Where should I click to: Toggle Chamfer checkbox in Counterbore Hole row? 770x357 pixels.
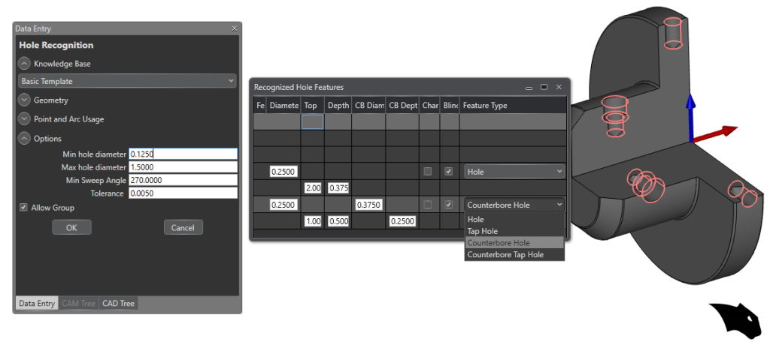pos(428,205)
